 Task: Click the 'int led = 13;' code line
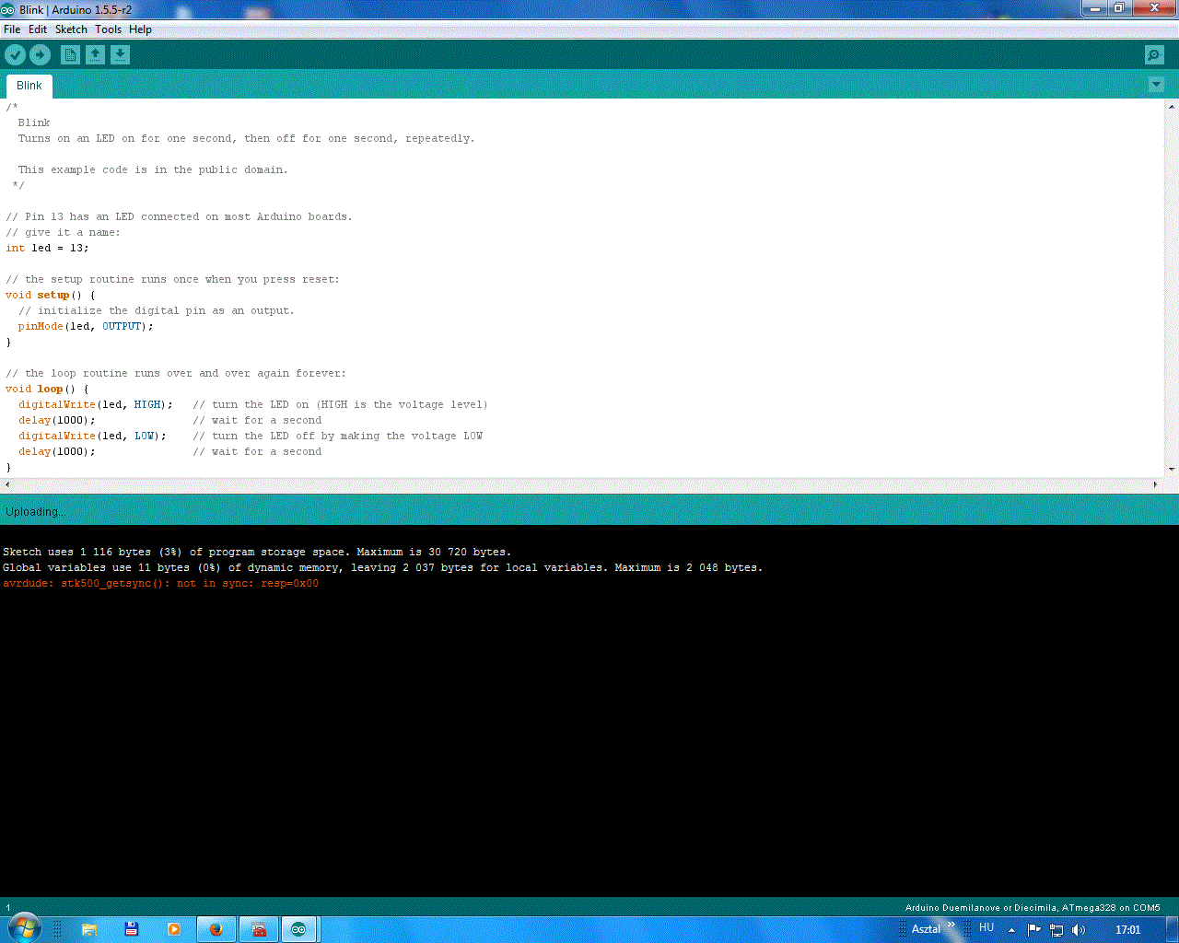point(47,248)
